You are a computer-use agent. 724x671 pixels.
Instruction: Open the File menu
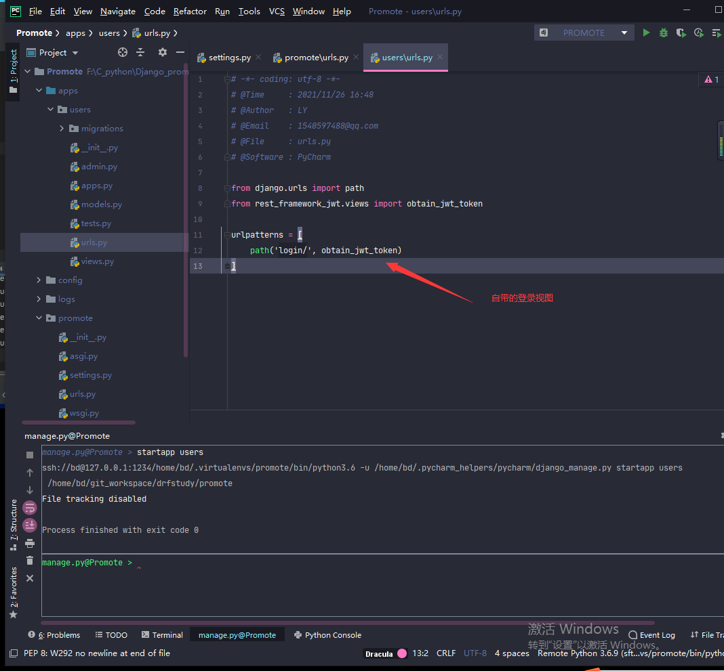pos(35,11)
